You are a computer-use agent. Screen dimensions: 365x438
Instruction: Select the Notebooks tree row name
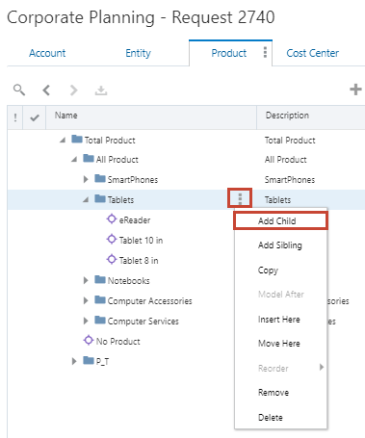[x=128, y=281]
